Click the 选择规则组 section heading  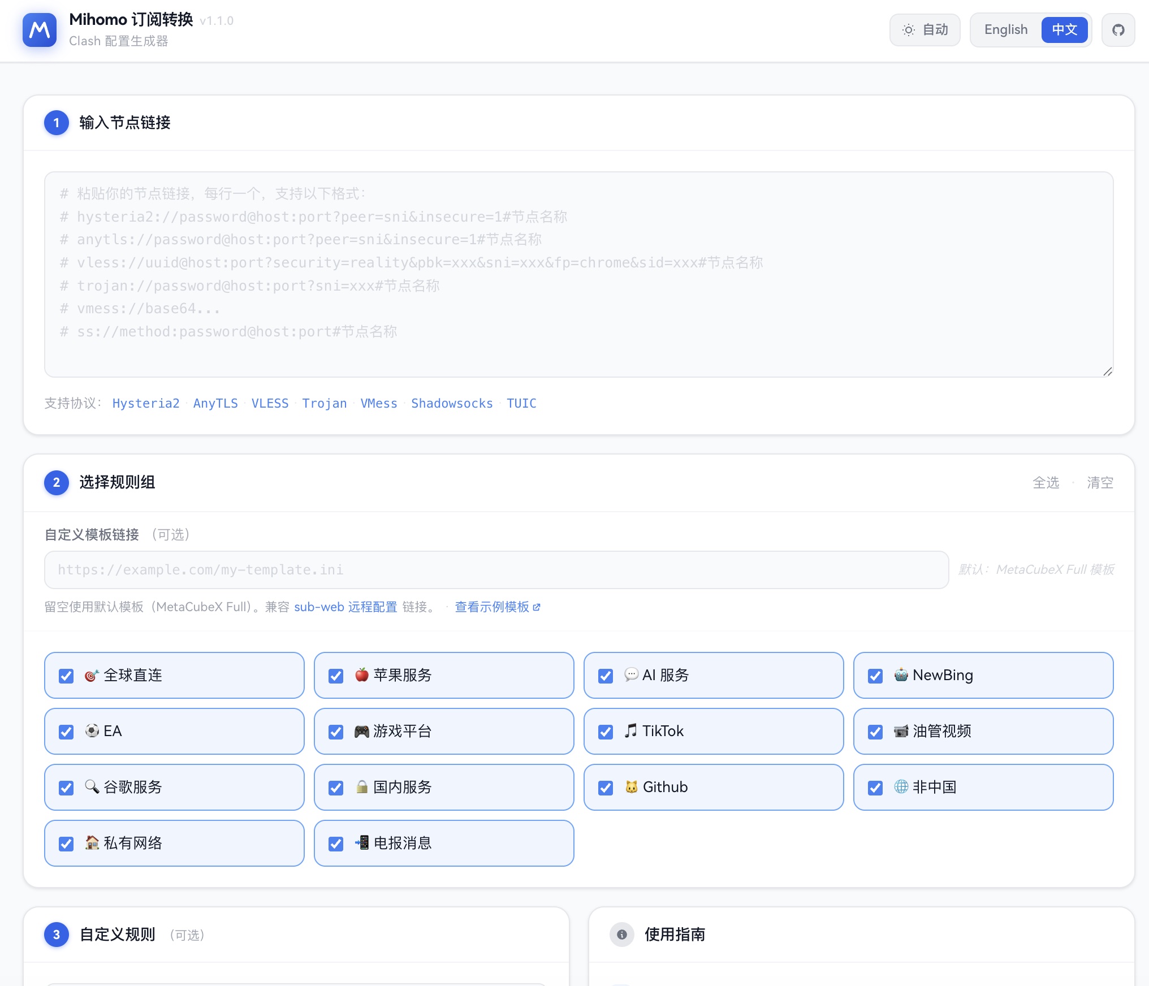(x=117, y=482)
